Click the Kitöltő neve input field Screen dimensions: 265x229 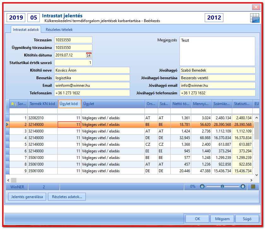click(92, 70)
